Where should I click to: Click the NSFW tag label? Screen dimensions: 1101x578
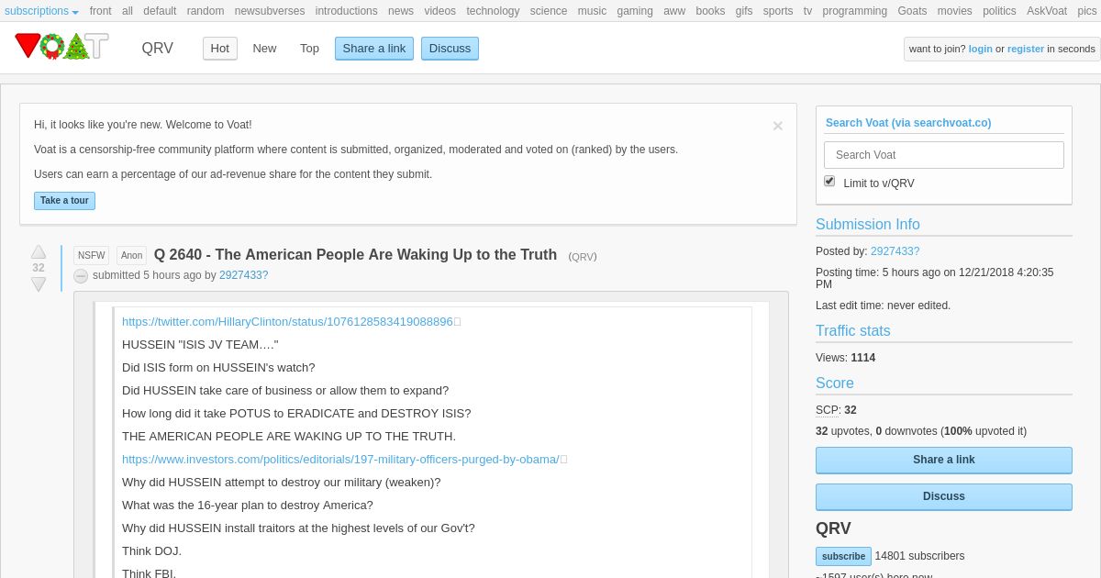(91, 256)
